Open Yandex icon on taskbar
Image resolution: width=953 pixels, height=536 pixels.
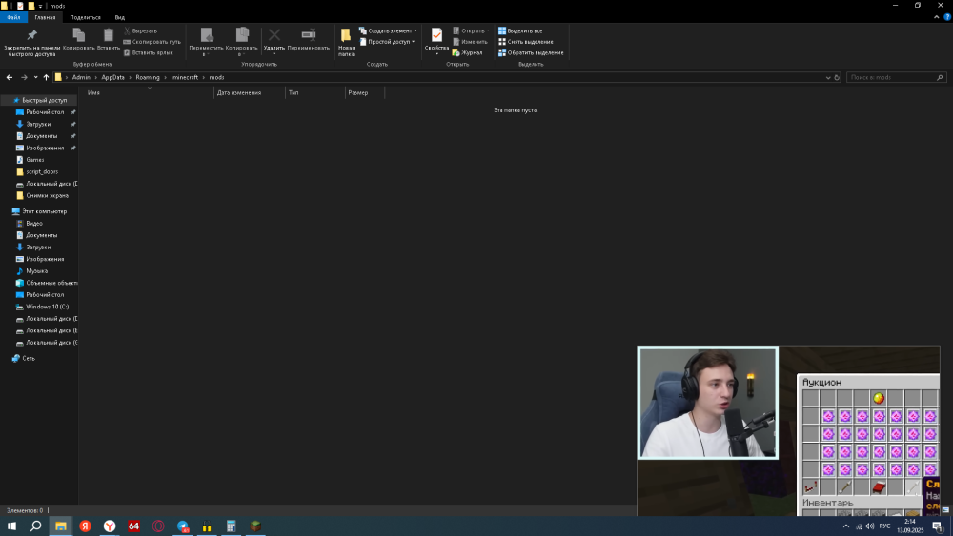[85, 526]
